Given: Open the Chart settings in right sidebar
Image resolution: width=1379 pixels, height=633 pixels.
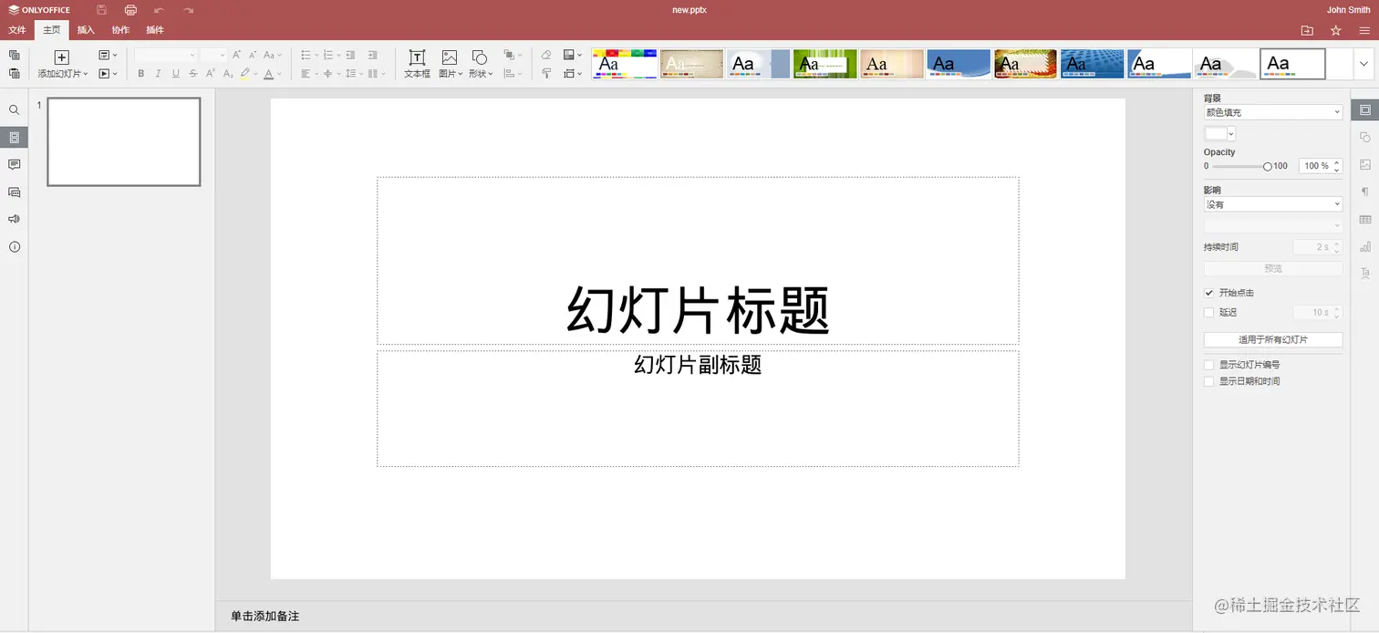Looking at the screenshot, I should pyautogui.click(x=1365, y=246).
